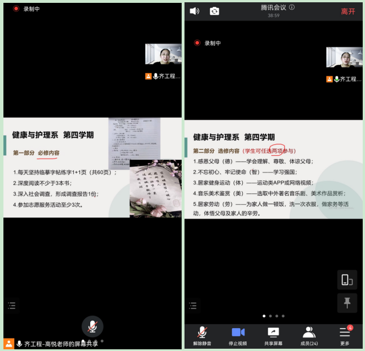Image resolution: width=365 pixels, height=351 pixels.
Task: Open the list icon in left meeting window
Action: pyautogui.click(x=13, y=306)
